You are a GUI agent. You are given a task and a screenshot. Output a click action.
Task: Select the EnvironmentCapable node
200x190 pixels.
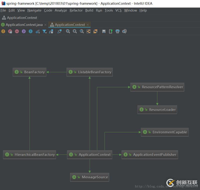click(165, 132)
